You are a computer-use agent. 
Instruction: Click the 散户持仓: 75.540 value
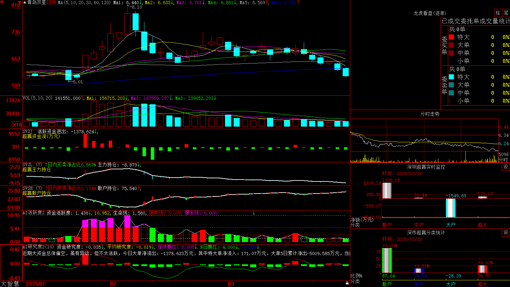click(117, 188)
